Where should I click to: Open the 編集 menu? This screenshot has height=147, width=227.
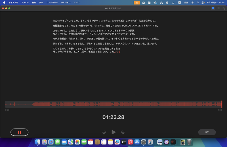(x=34, y=3)
